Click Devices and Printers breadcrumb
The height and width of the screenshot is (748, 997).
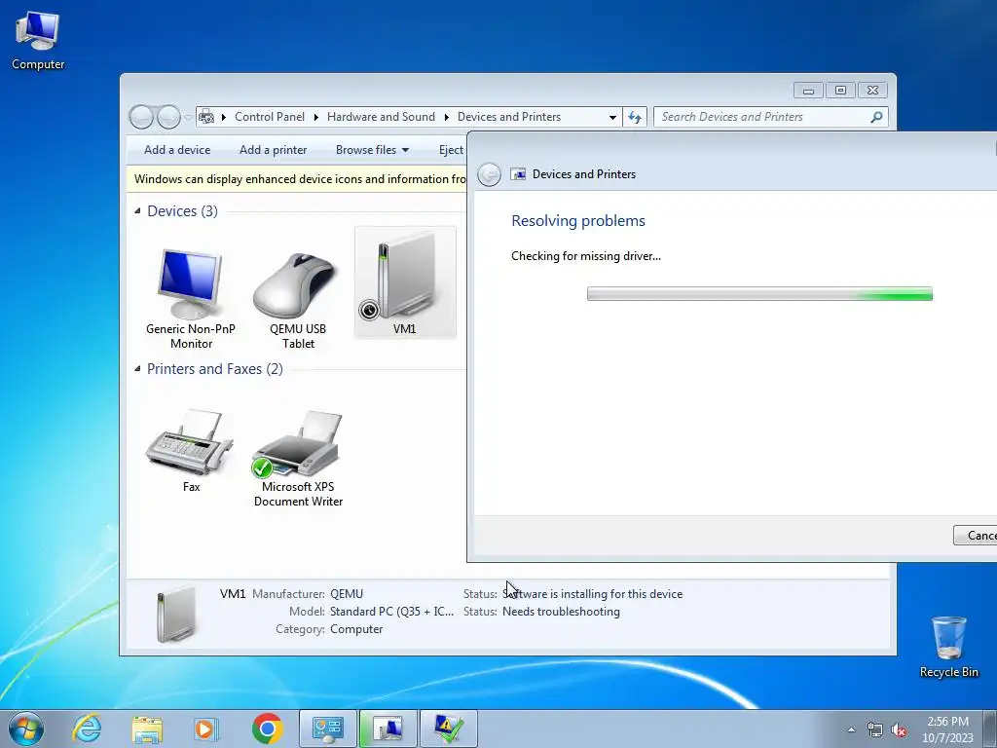508,117
